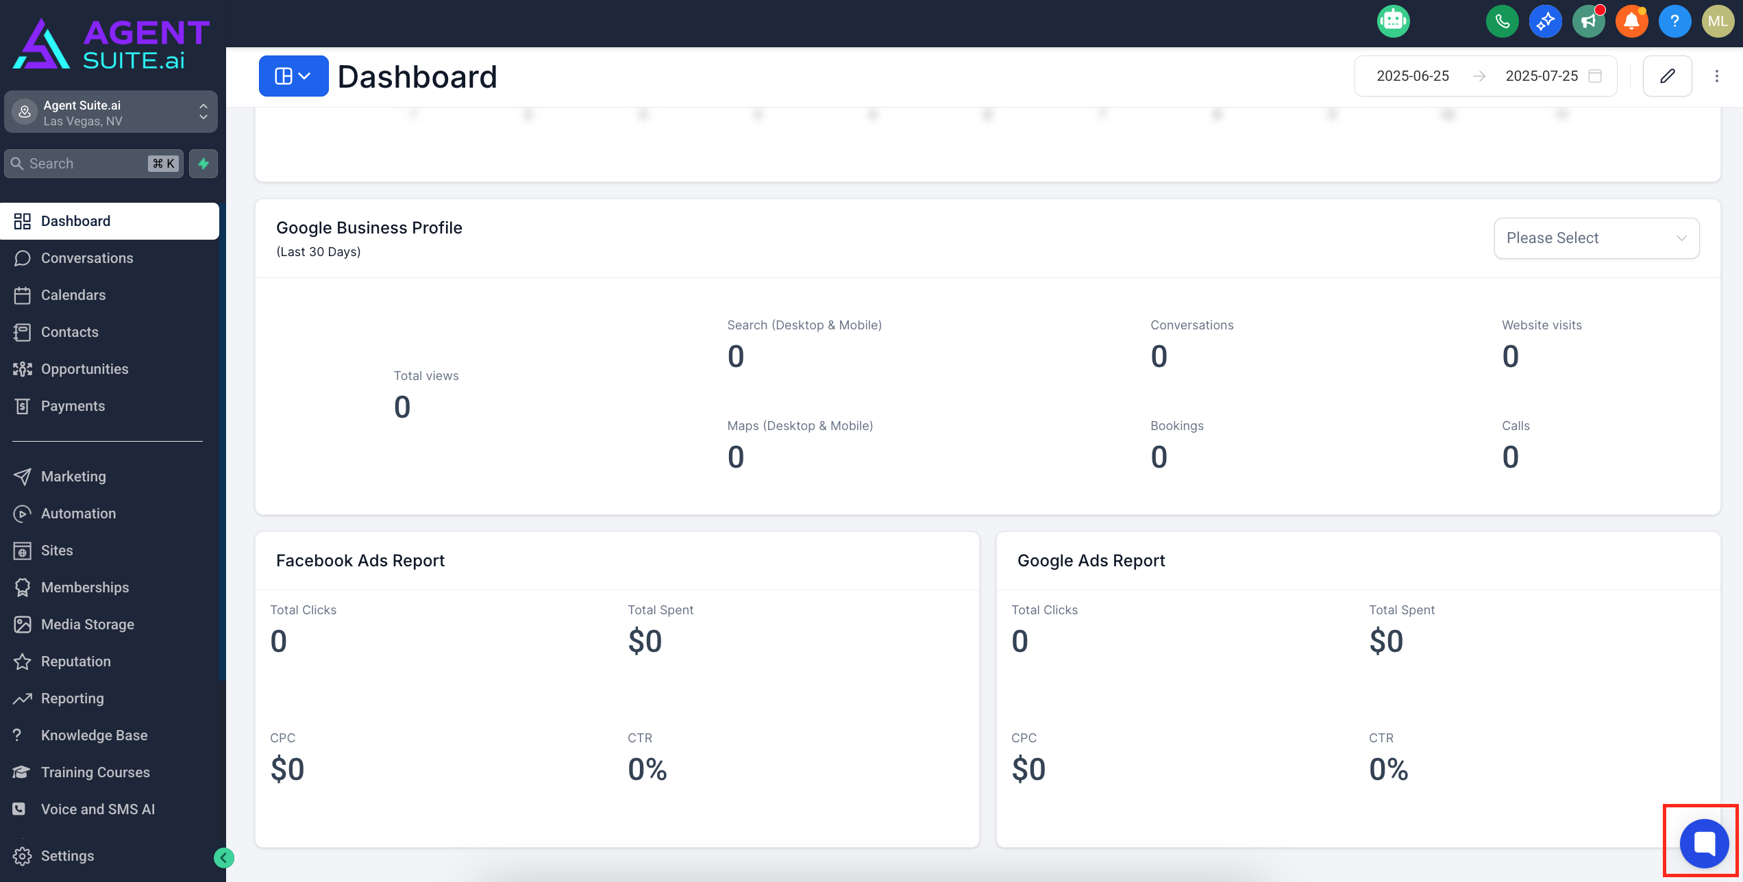1743x882 pixels.
Task: Open the vertical three-dot options menu
Action: (x=1716, y=76)
